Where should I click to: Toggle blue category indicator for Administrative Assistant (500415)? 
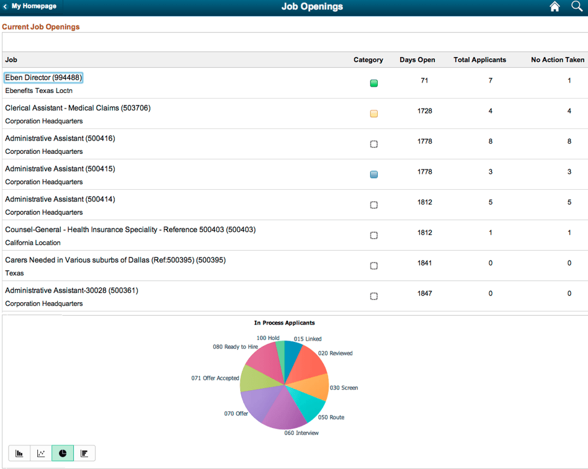point(373,174)
